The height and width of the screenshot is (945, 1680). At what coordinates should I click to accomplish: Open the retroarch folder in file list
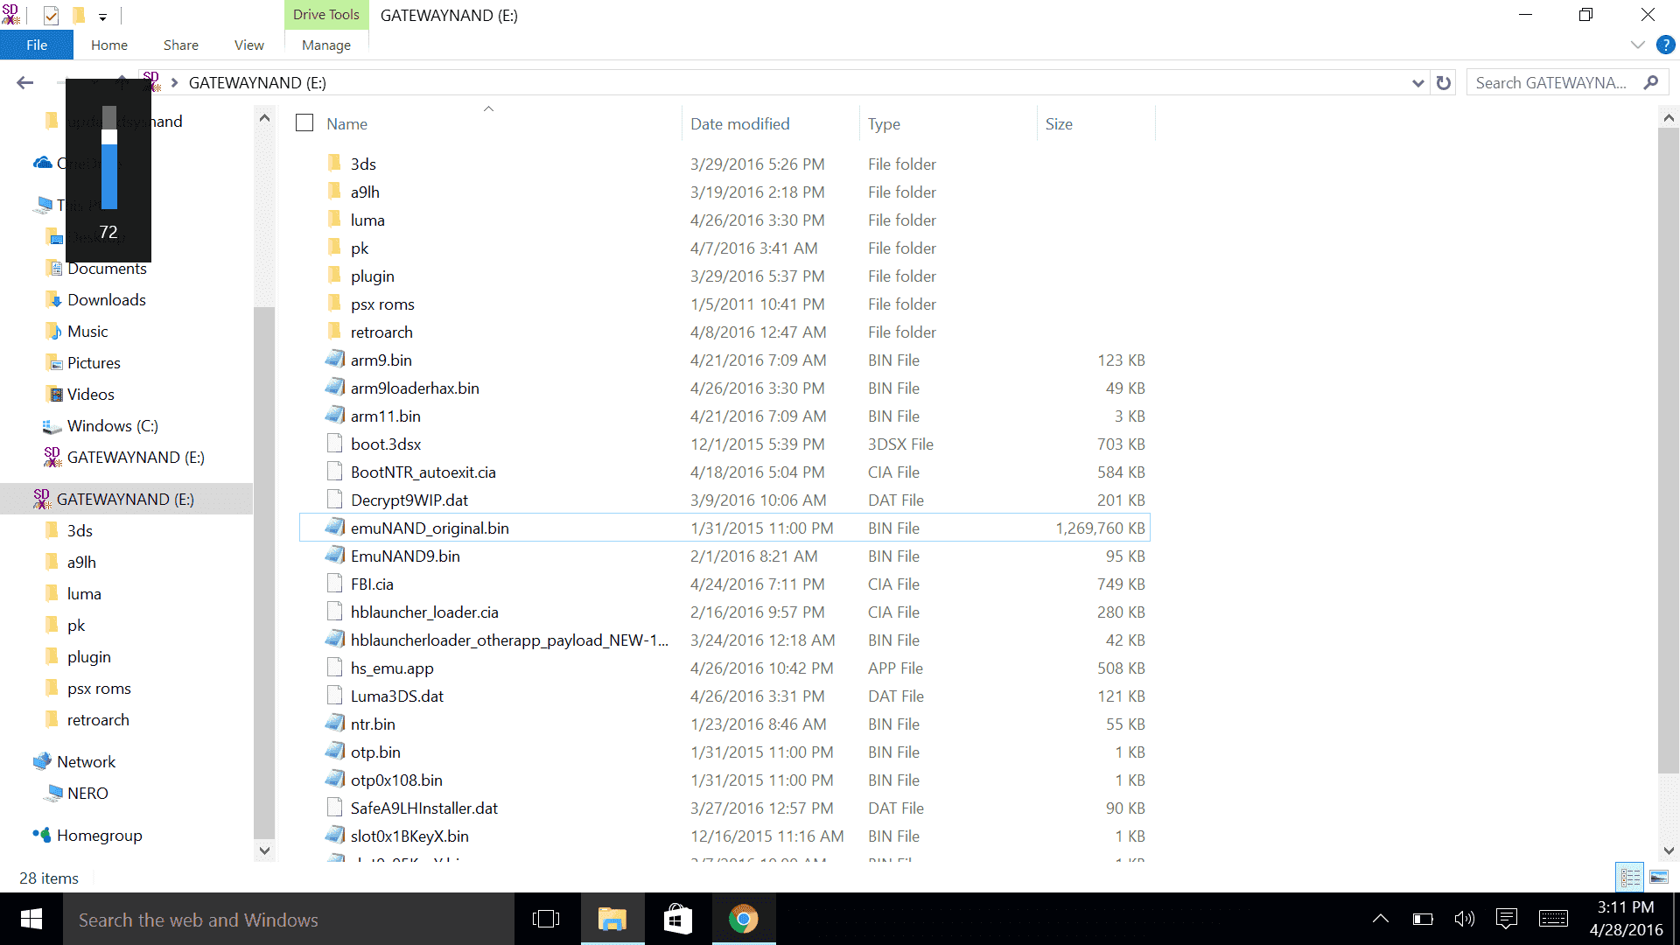pyautogui.click(x=381, y=332)
